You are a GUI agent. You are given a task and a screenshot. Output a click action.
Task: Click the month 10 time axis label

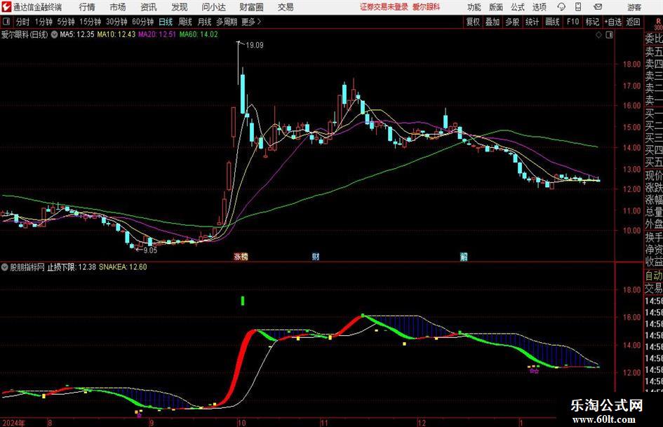click(x=241, y=423)
